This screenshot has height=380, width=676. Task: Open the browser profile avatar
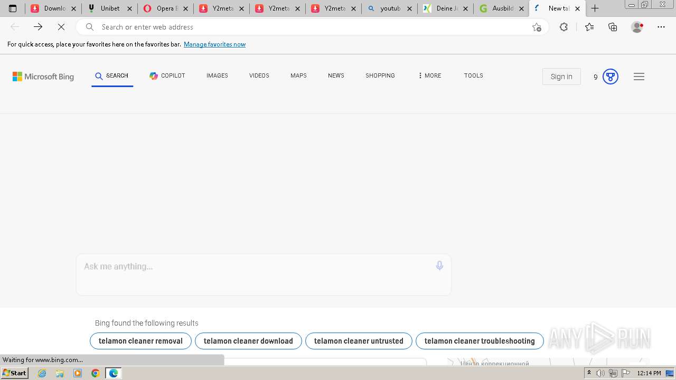point(637,27)
